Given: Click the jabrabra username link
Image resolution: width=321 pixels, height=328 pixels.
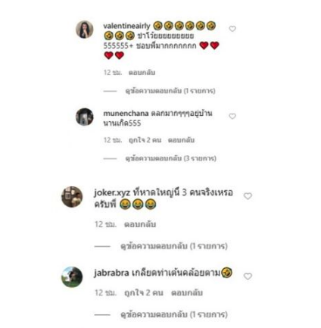Looking at the screenshot, I should point(111,273).
